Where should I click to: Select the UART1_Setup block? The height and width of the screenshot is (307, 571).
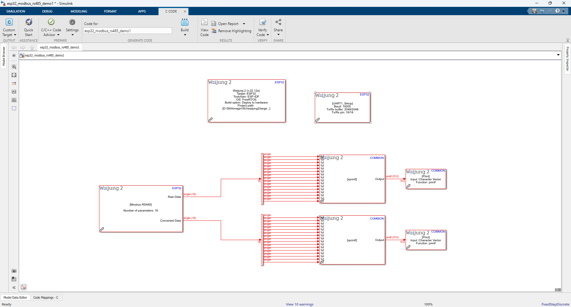[x=342, y=108]
